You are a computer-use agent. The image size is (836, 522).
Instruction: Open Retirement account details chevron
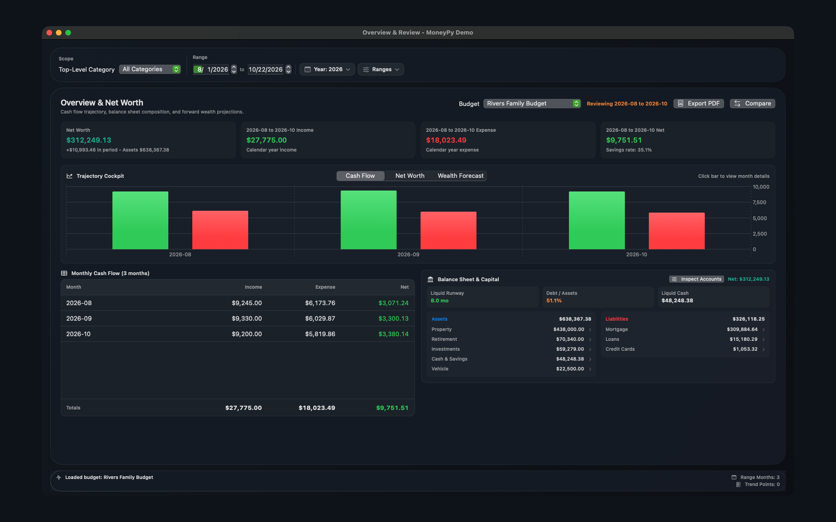click(x=590, y=339)
